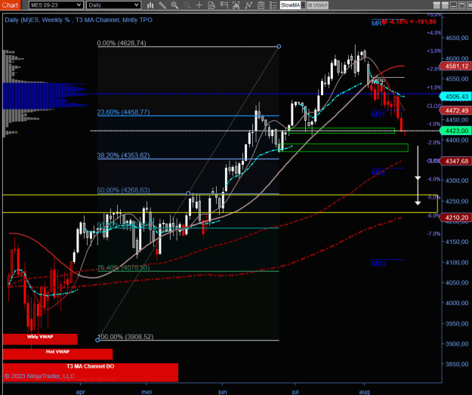Select the Fibonacci 100,00% anchor point
The width and height of the screenshot is (472, 395).
(x=97, y=340)
